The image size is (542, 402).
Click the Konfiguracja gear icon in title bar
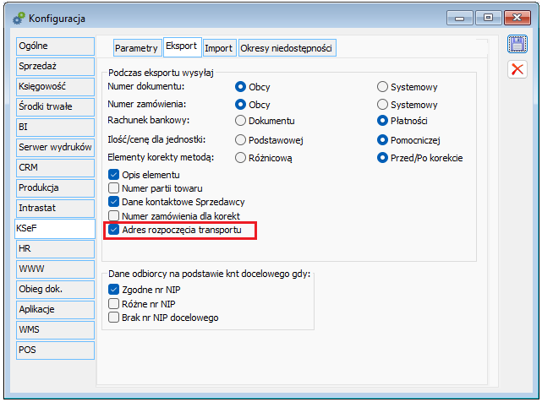[x=19, y=19]
